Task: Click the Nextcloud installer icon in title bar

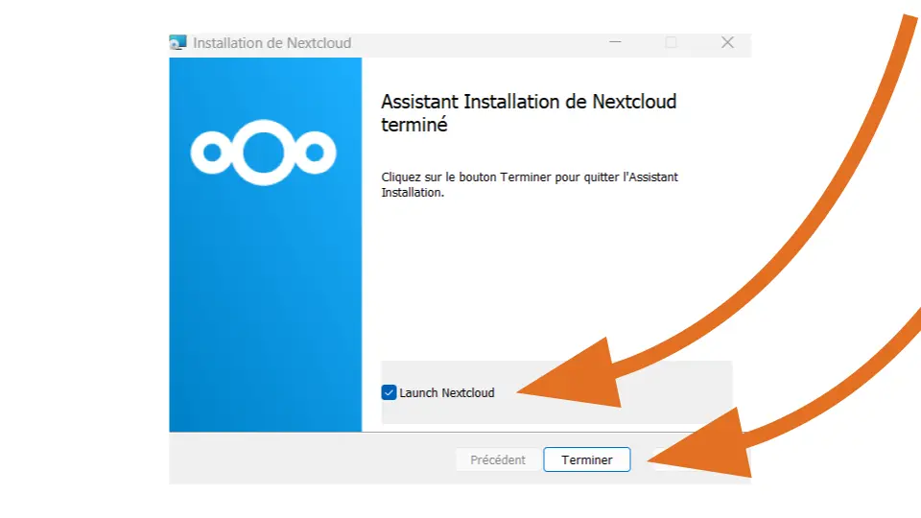Action: [x=177, y=43]
